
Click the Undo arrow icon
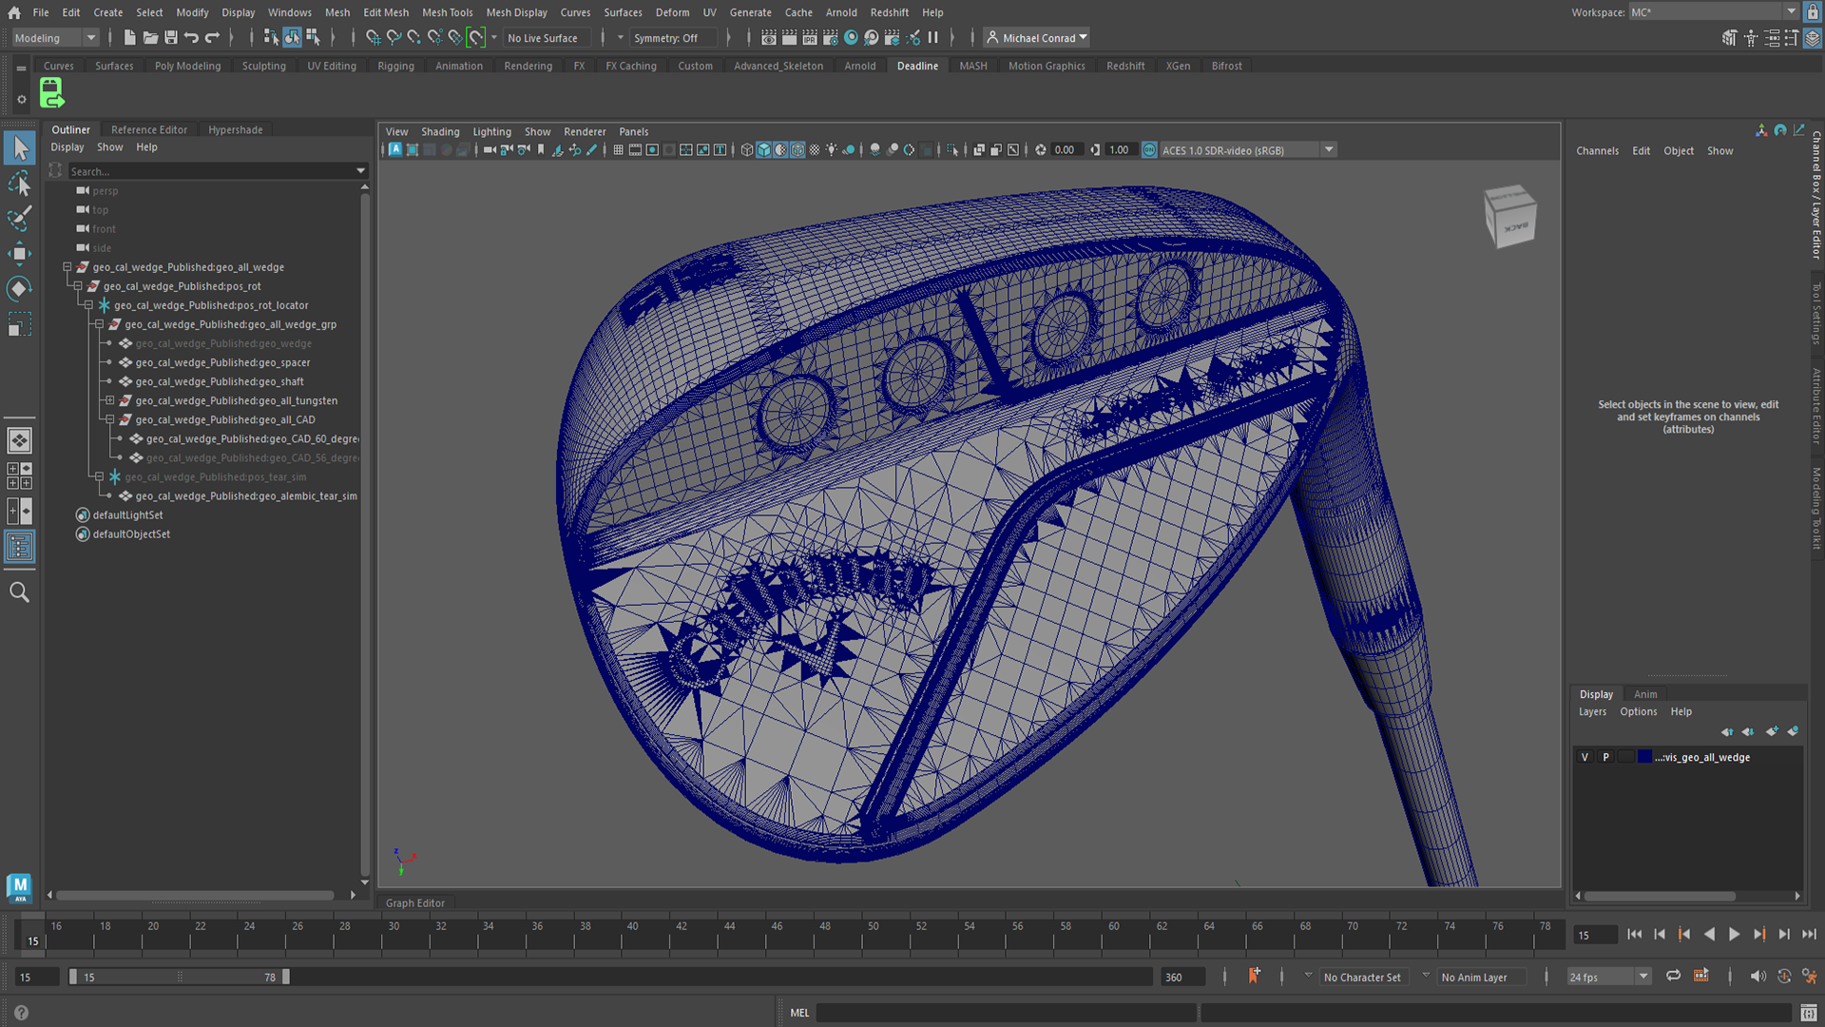(x=191, y=38)
